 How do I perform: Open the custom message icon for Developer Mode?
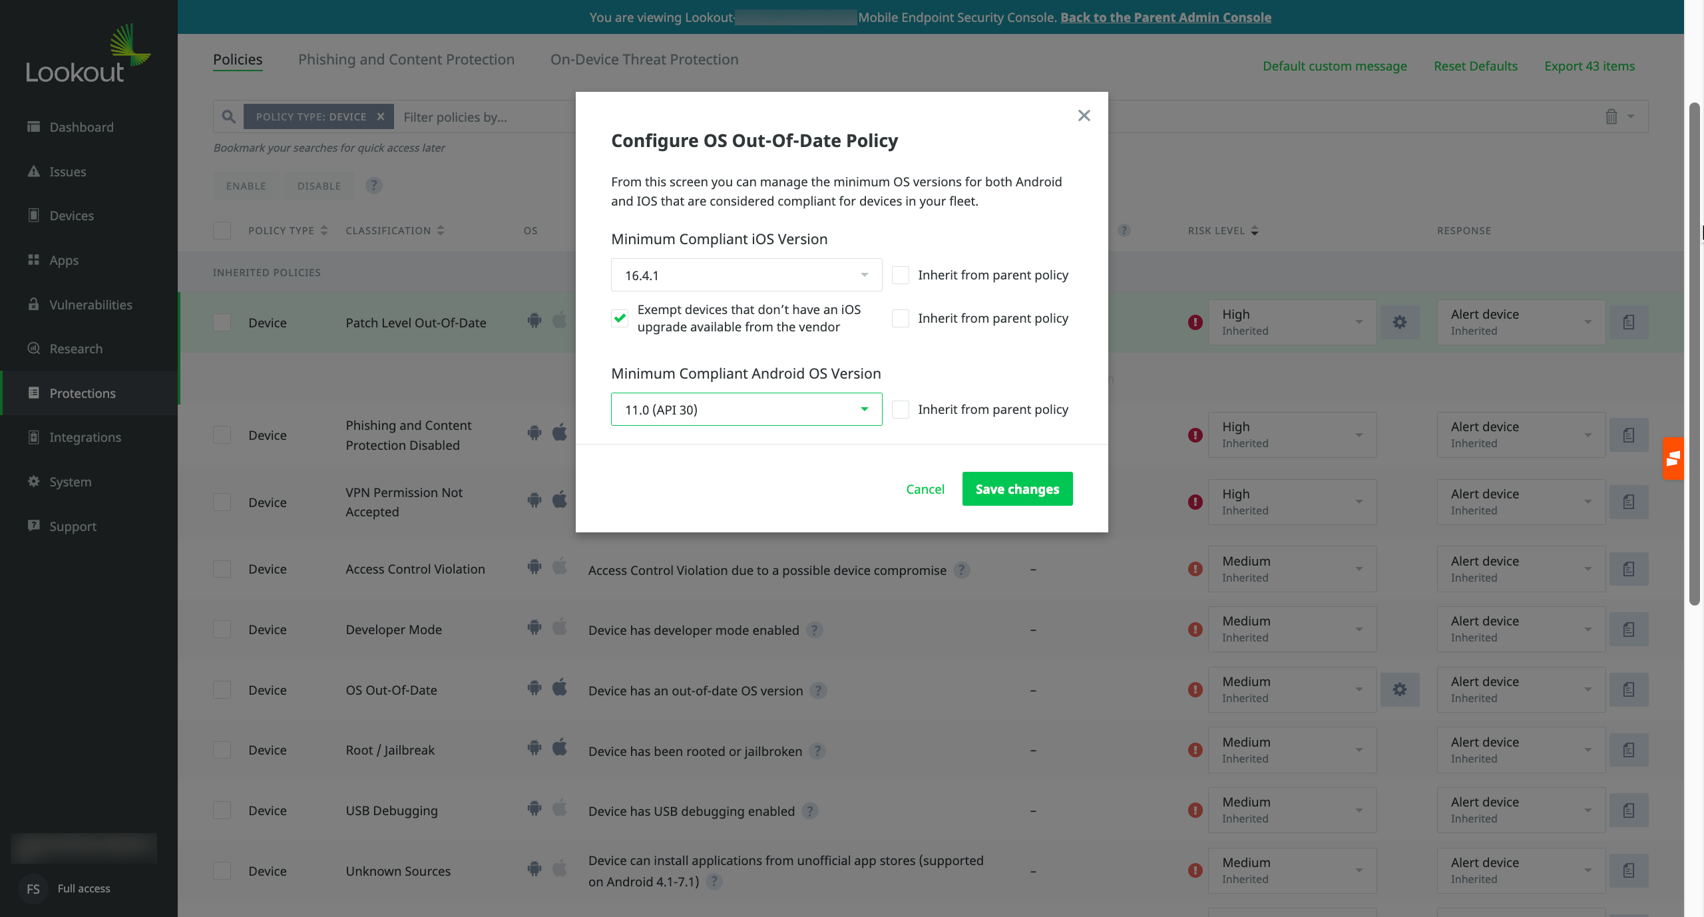(x=1628, y=629)
